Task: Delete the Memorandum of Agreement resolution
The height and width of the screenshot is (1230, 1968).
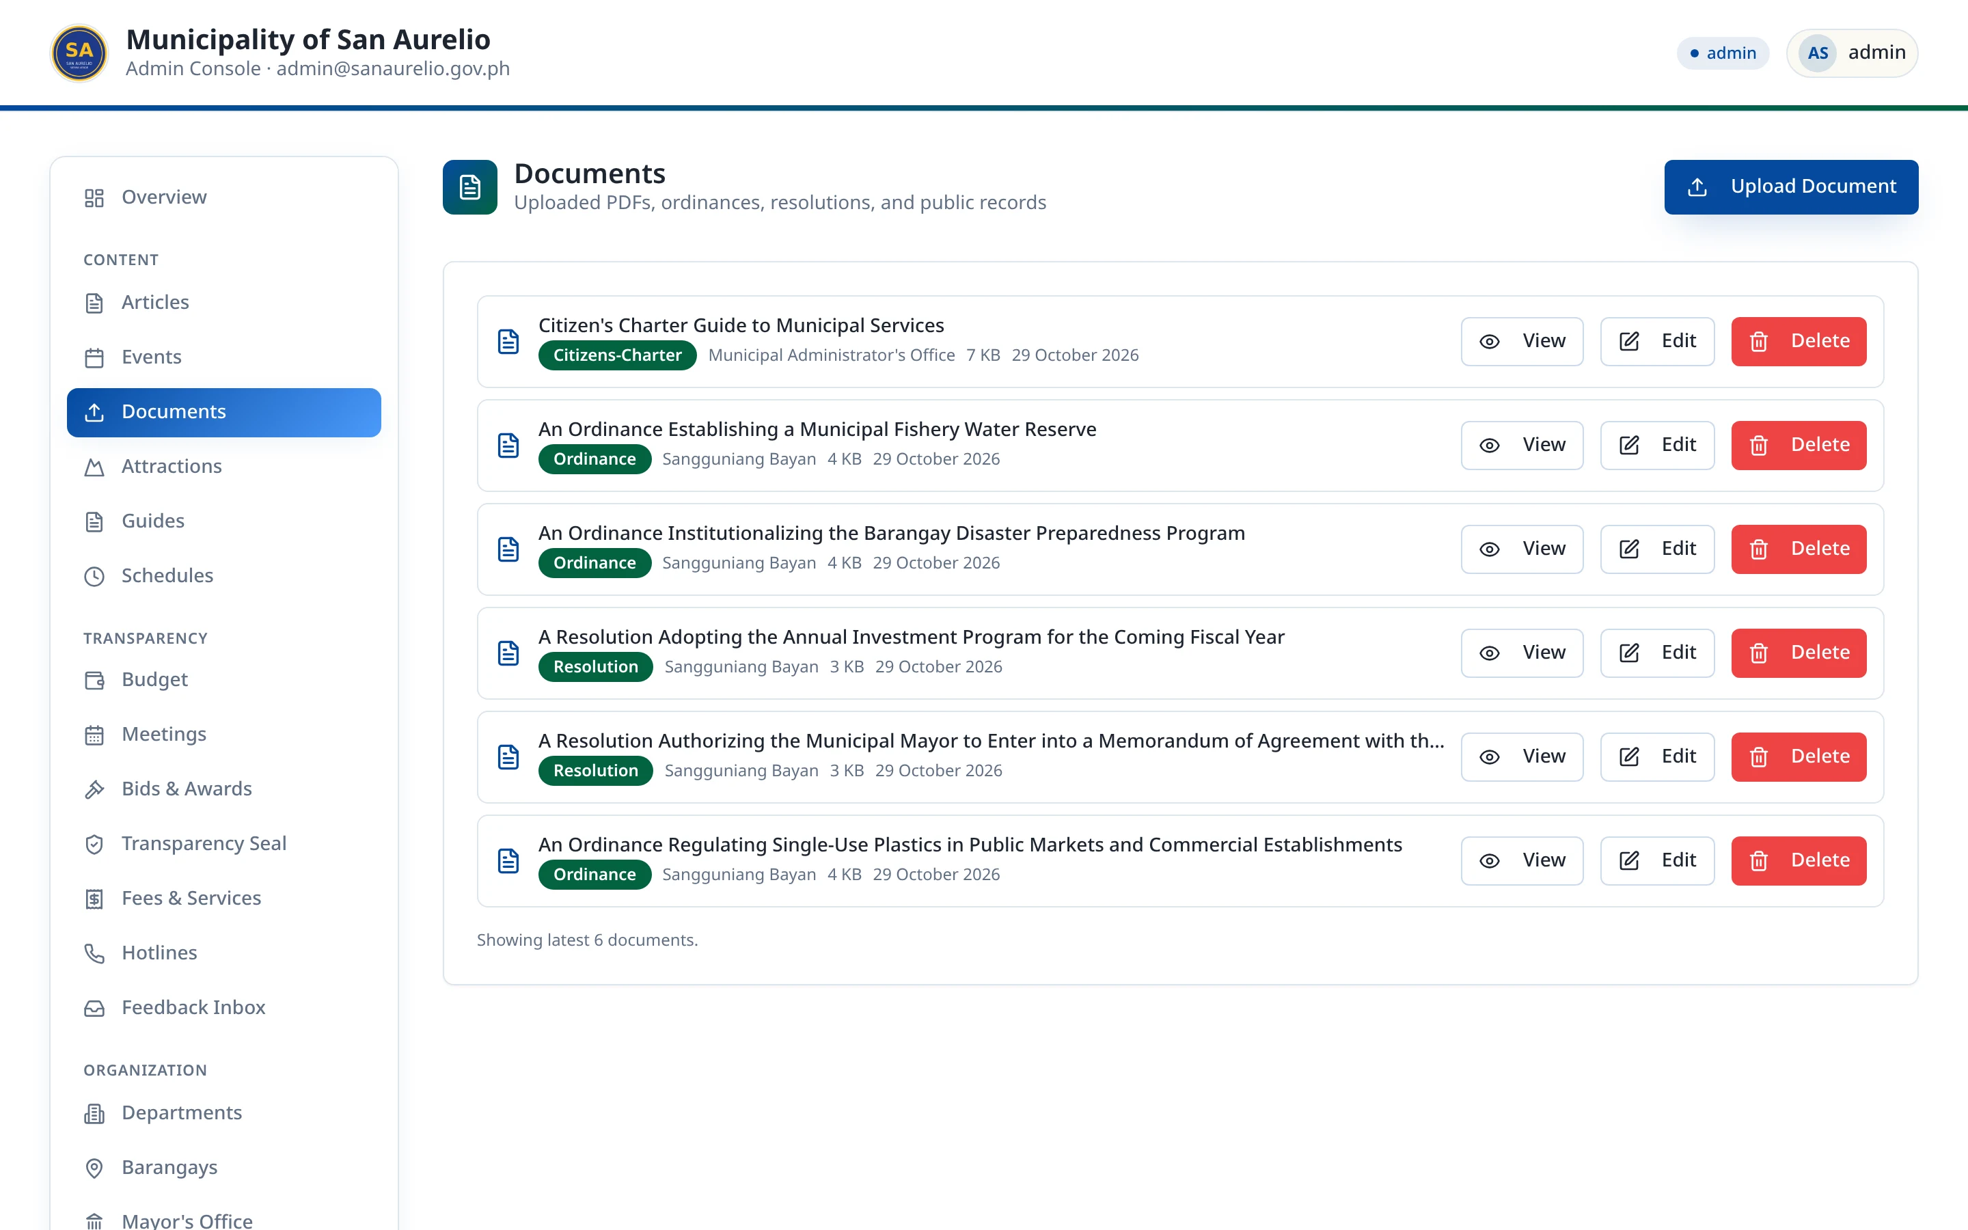Action: click(1798, 756)
